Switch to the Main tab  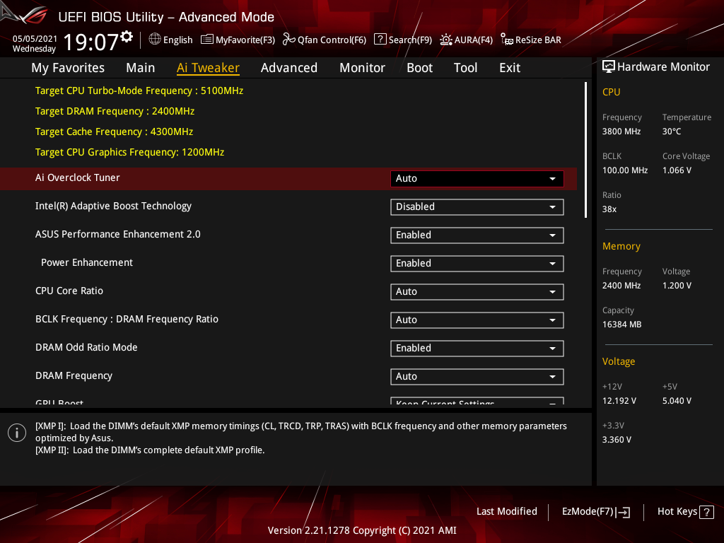(141, 68)
